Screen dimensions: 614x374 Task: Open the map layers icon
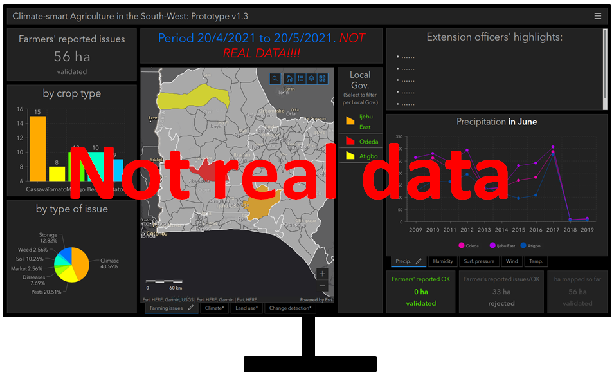pos(311,79)
